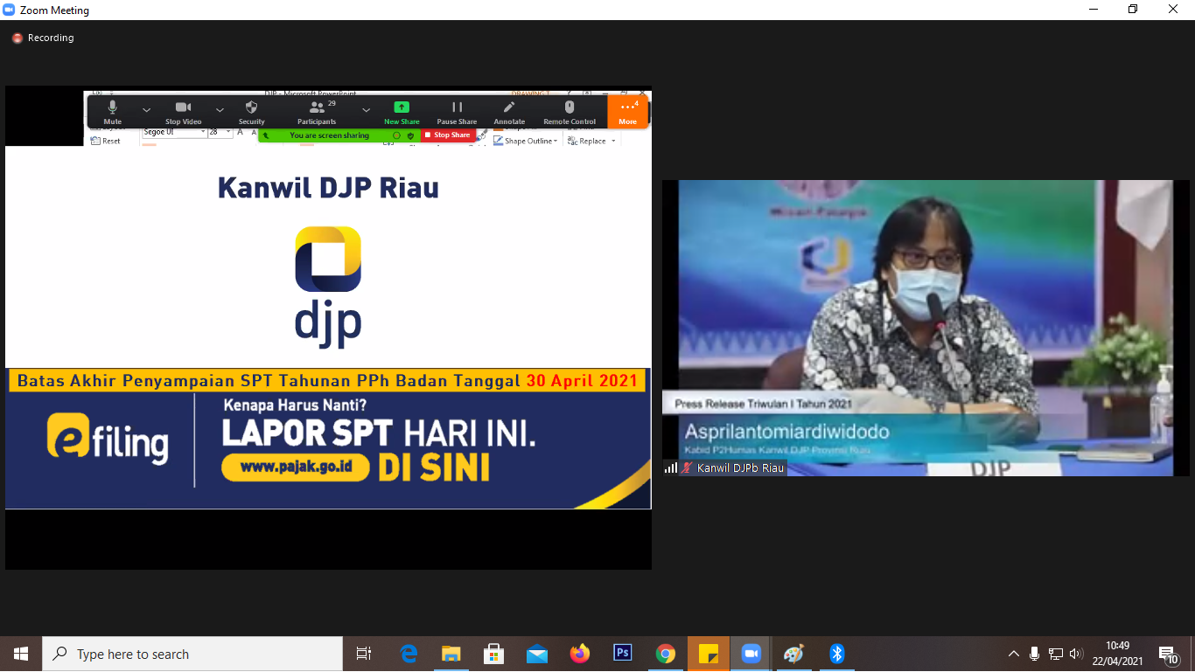
Task: Toggle Stop Video camera button
Action: [x=183, y=111]
